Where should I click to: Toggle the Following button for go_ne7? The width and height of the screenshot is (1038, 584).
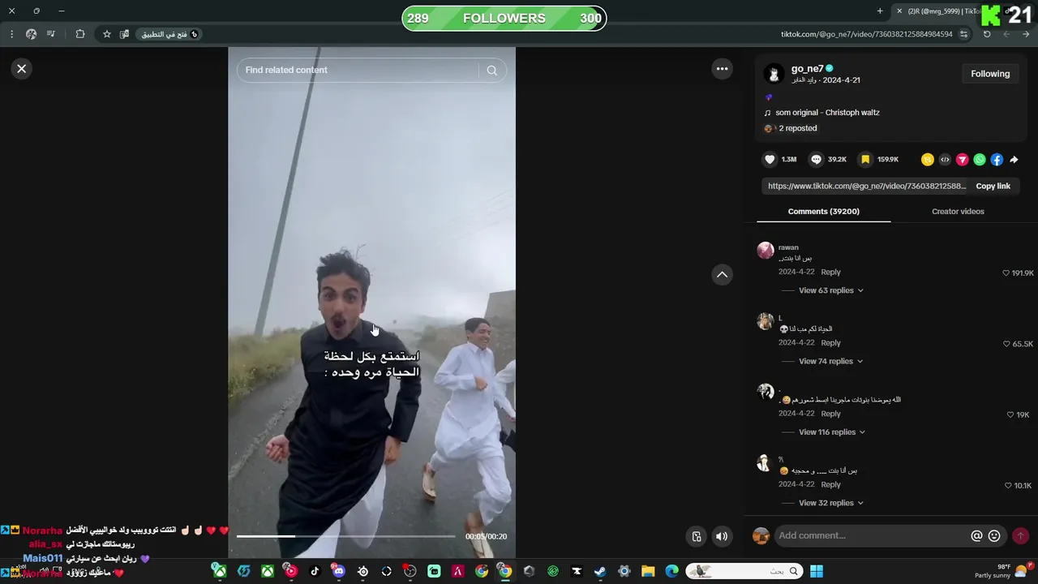[x=990, y=74]
